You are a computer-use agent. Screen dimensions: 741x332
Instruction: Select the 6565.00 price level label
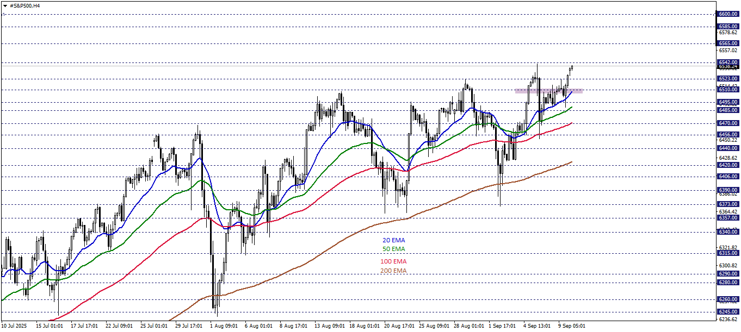(x=728, y=43)
